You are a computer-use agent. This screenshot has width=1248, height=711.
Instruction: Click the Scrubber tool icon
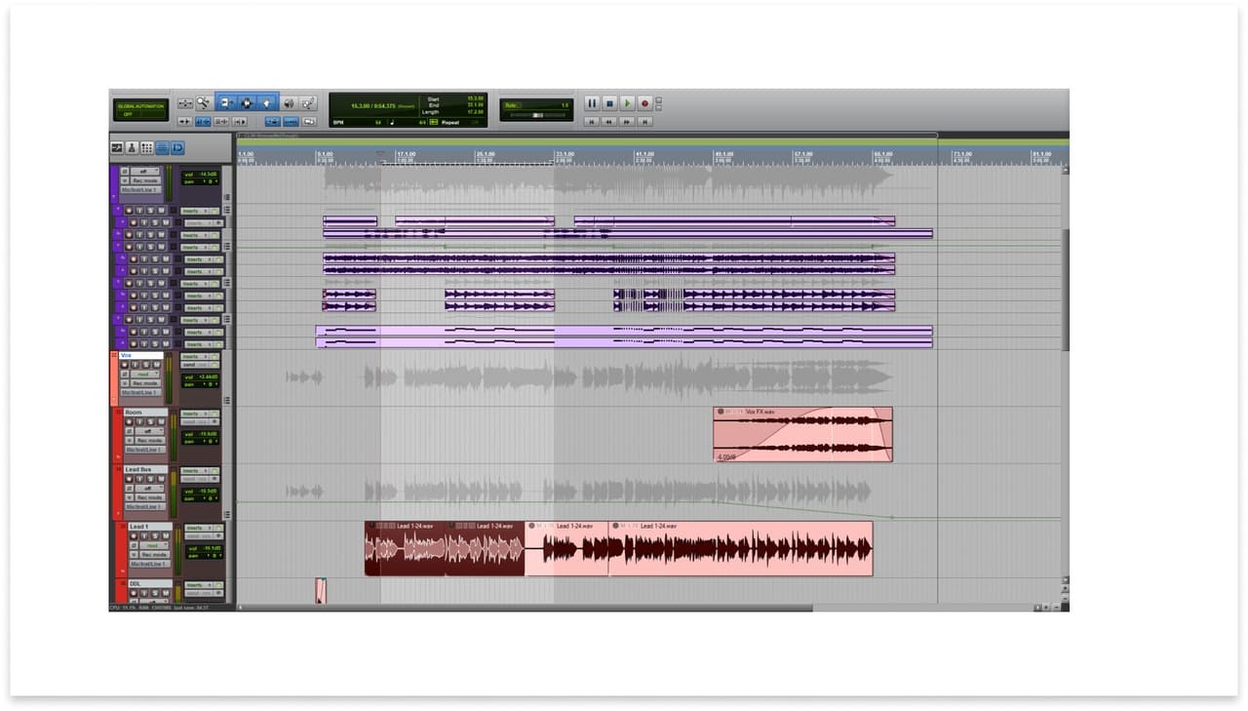(290, 102)
